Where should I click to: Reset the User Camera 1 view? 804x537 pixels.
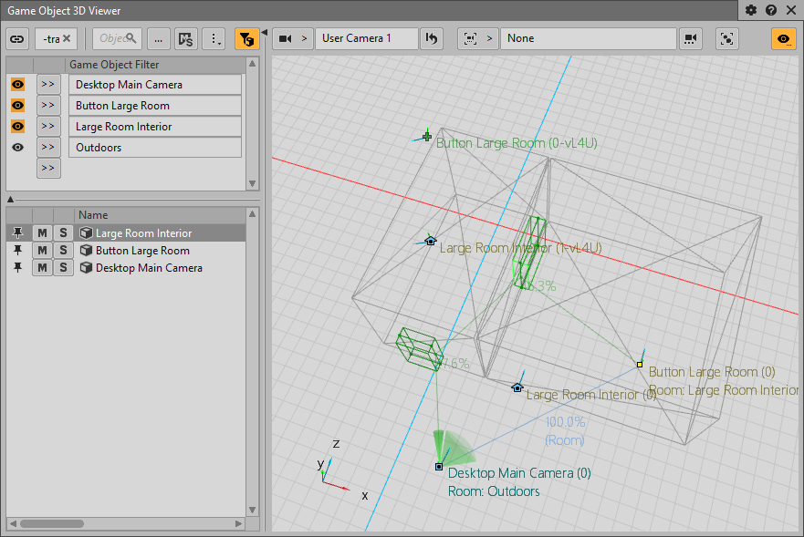click(x=432, y=38)
